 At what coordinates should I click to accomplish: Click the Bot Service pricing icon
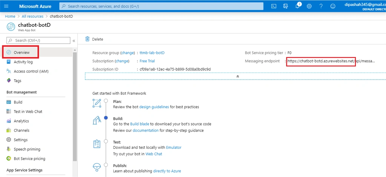[x=9, y=159]
